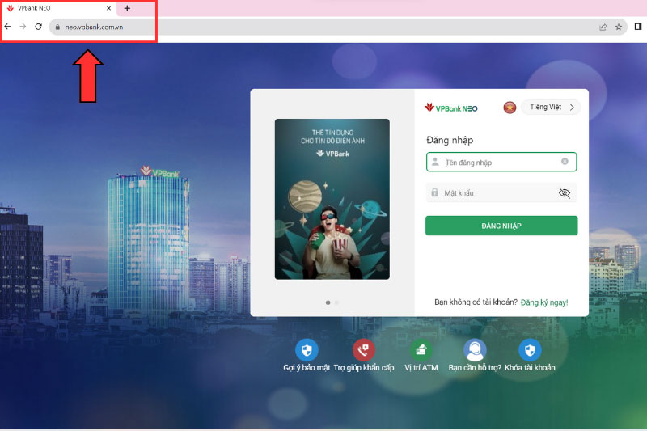Viewport: 647px width, 431px height.
Task: Click the Bạn không có tài khoản? text
Action: point(476,302)
